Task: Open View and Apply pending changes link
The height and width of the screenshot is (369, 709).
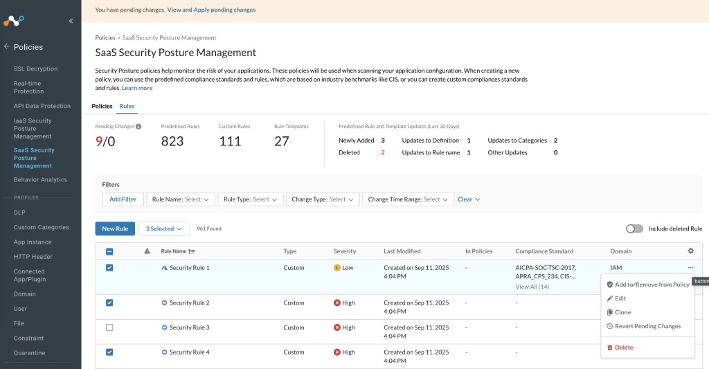Action: point(211,10)
